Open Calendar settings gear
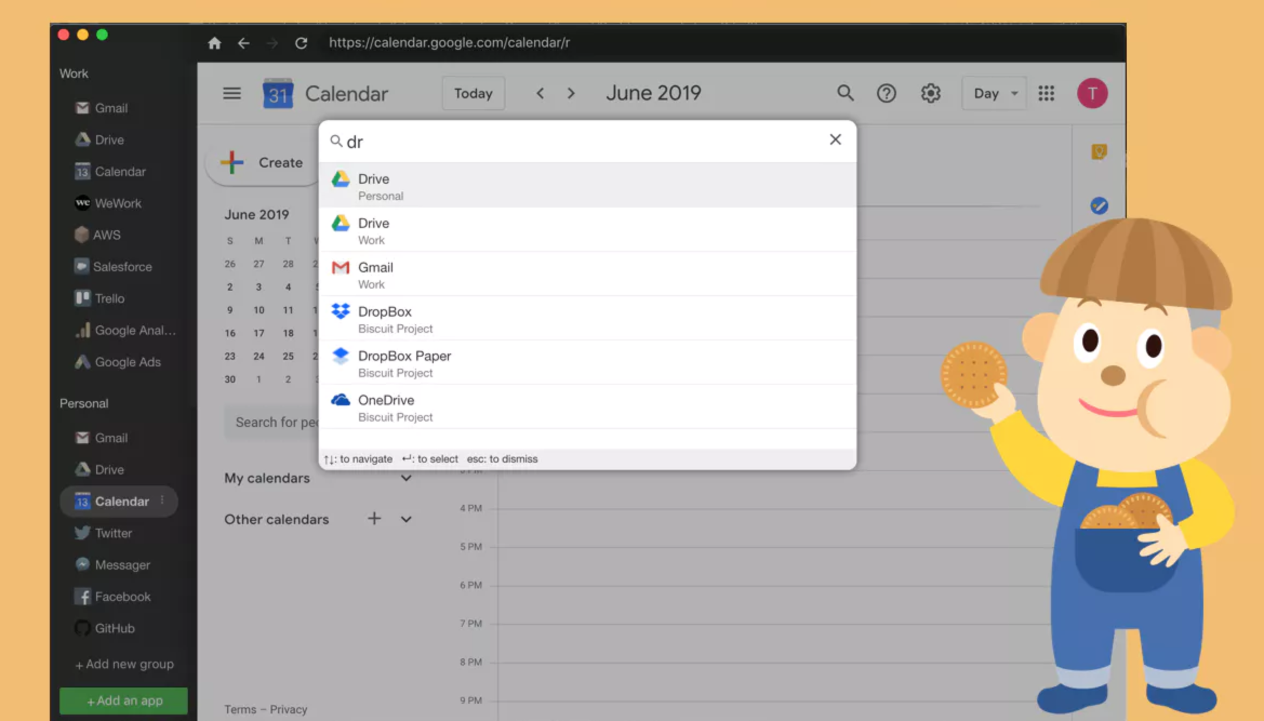This screenshot has height=721, width=1264. pyautogui.click(x=930, y=94)
